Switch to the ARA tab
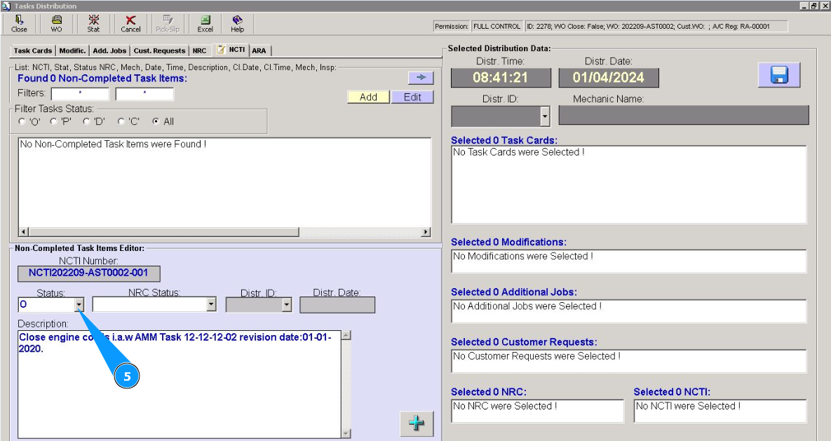Image resolution: width=831 pixels, height=441 pixels. click(259, 50)
